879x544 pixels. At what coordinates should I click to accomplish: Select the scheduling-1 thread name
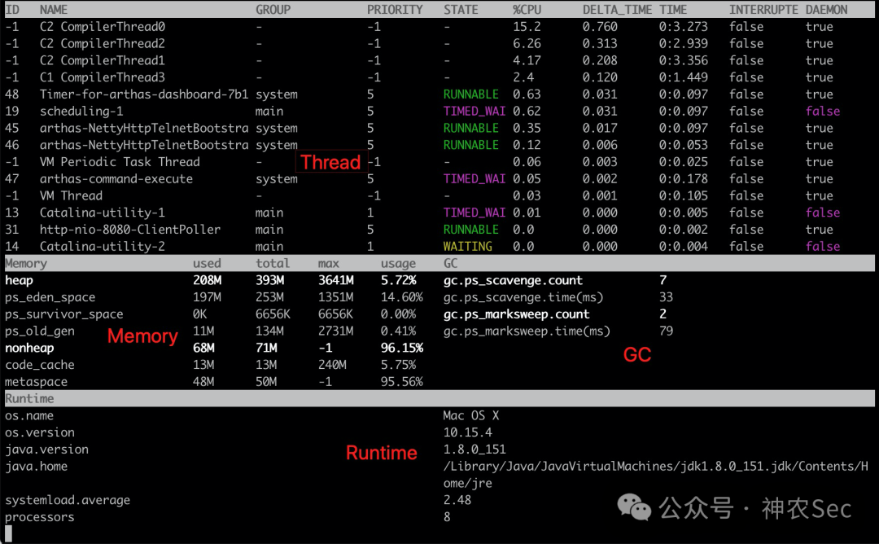(81, 111)
